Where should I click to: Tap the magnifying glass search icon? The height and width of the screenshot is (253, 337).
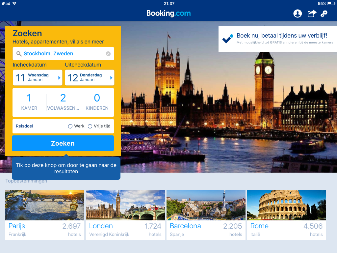point(19,54)
